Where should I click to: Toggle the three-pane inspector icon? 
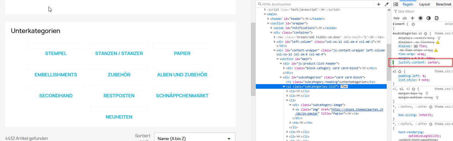click(x=396, y=4)
